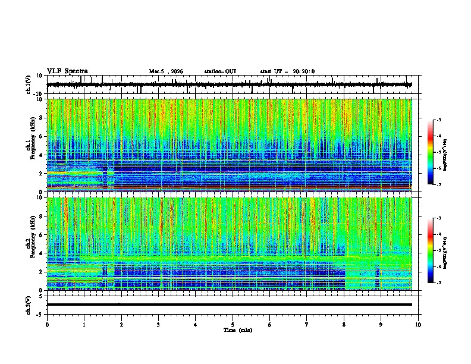471x364 pixels.
Task: Click the "-7" label on ch.2 colorbar
Action: [438, 283]
